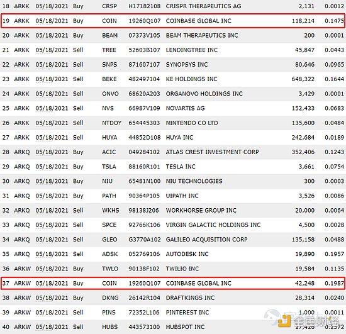Click the date 05/18/2021 in row 18

click(x=52, y=6)
